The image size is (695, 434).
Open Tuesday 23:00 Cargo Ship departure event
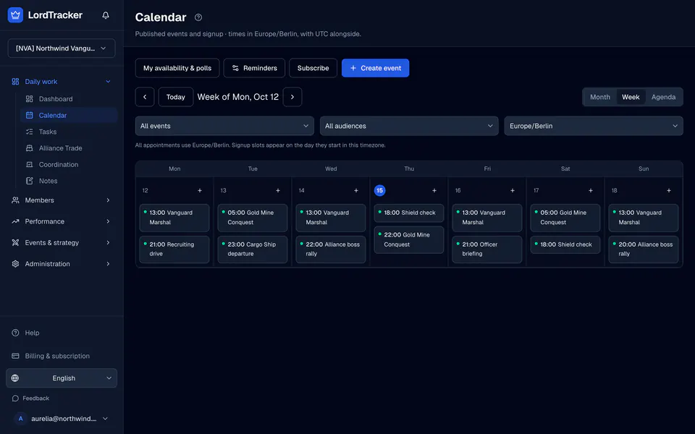pos(253,250)
